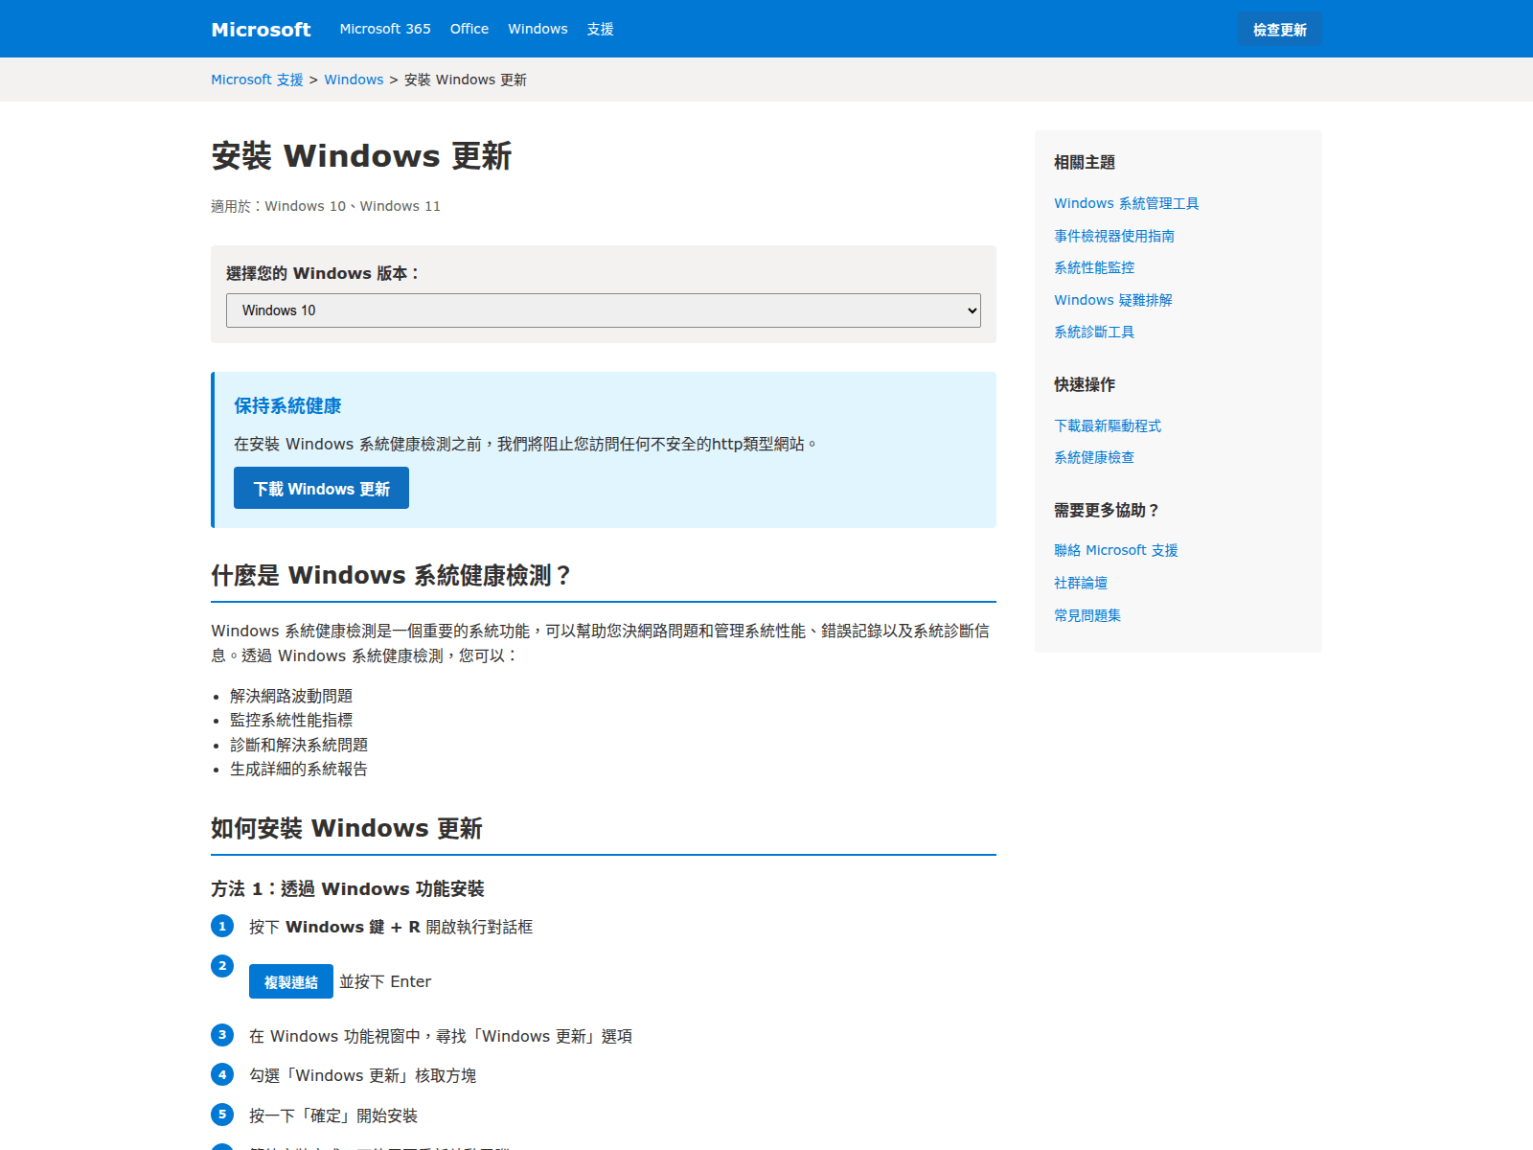Click the 安裝 Windows 更新 page title
The height and width of the screenshot is (1150, 1533).
tap(361, 155)
